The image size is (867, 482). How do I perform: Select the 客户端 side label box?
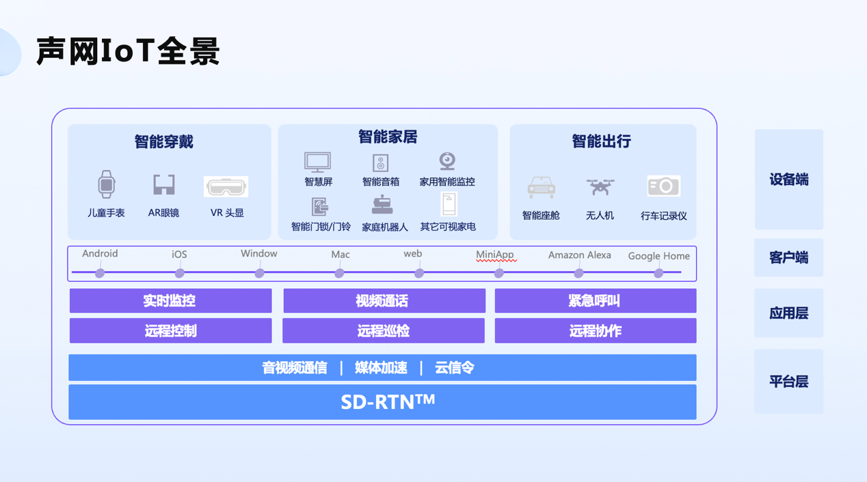(x=788, y=257)
